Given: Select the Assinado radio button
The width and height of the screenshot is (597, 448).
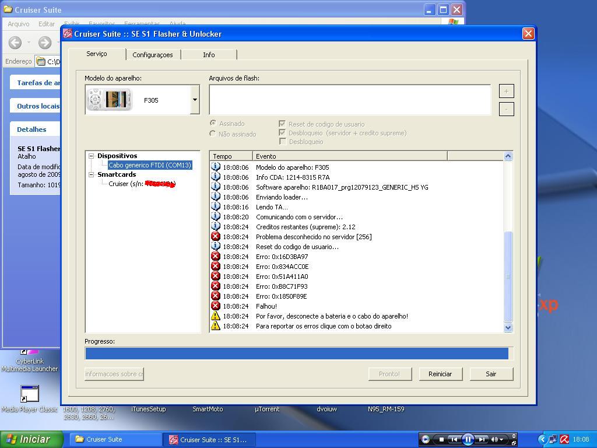Looking at the screenshot, I should pos(213,123).
